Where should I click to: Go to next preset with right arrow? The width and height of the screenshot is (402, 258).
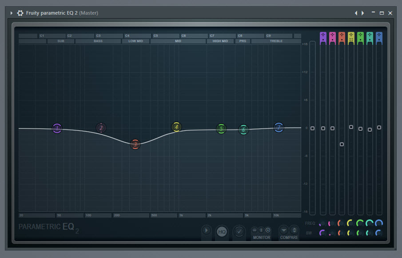click(x=362, y=13)
